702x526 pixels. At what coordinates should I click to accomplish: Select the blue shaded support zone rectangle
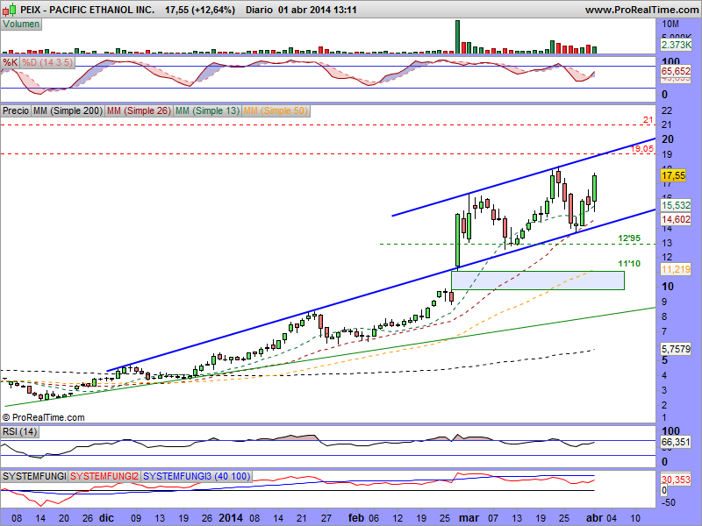pyautogui.click(x=538, y=281)
